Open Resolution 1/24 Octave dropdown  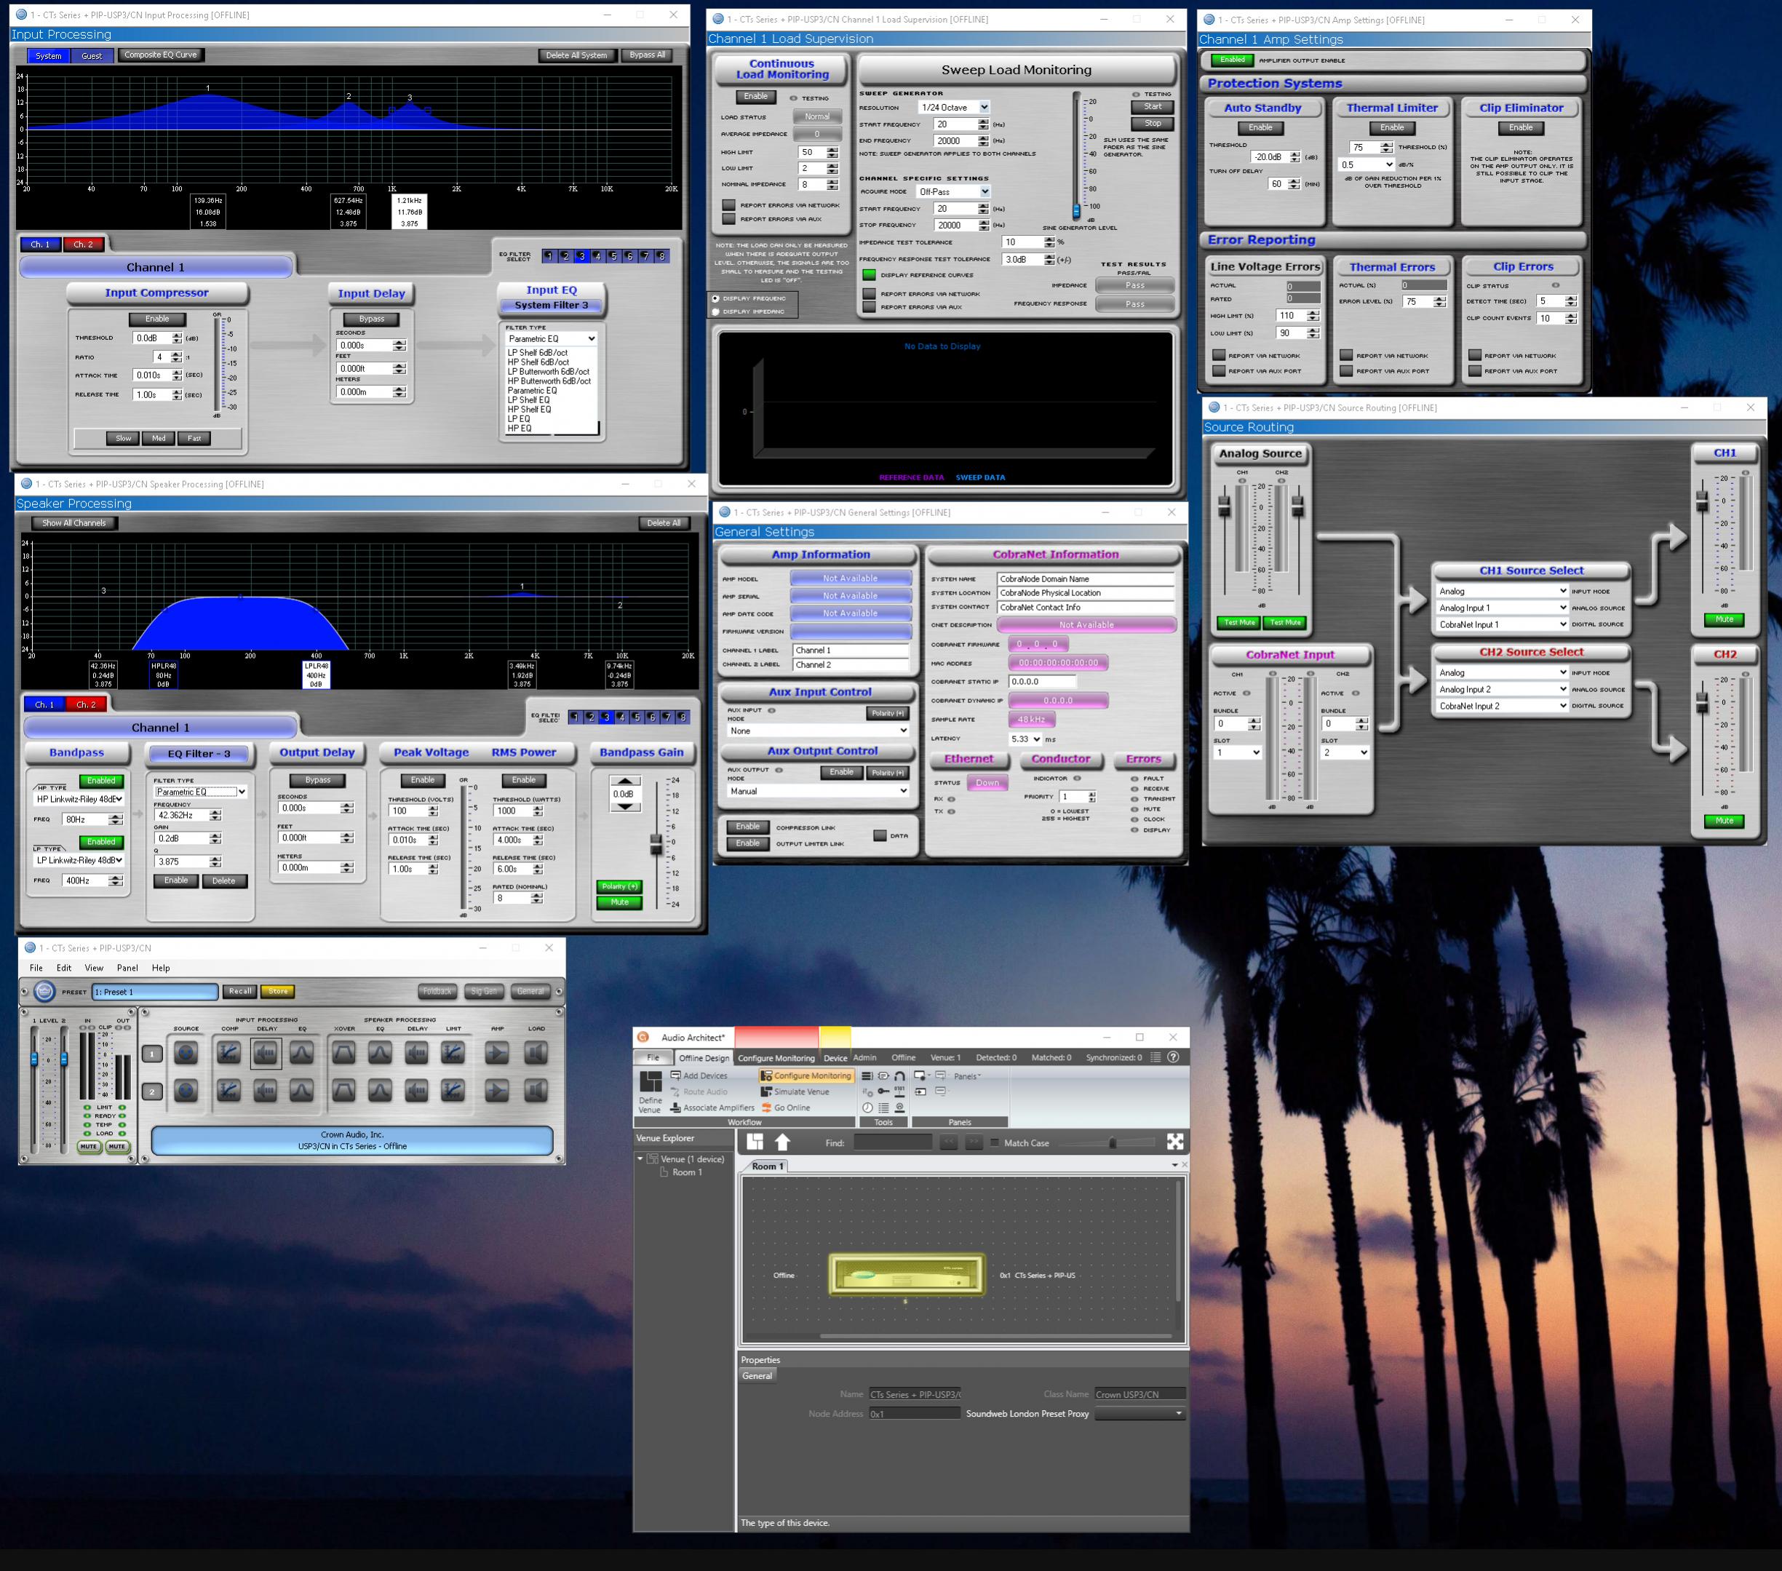point(954,107)
